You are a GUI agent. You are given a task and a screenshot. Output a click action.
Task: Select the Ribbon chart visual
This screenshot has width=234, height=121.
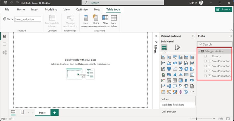[x=192, y=63]
